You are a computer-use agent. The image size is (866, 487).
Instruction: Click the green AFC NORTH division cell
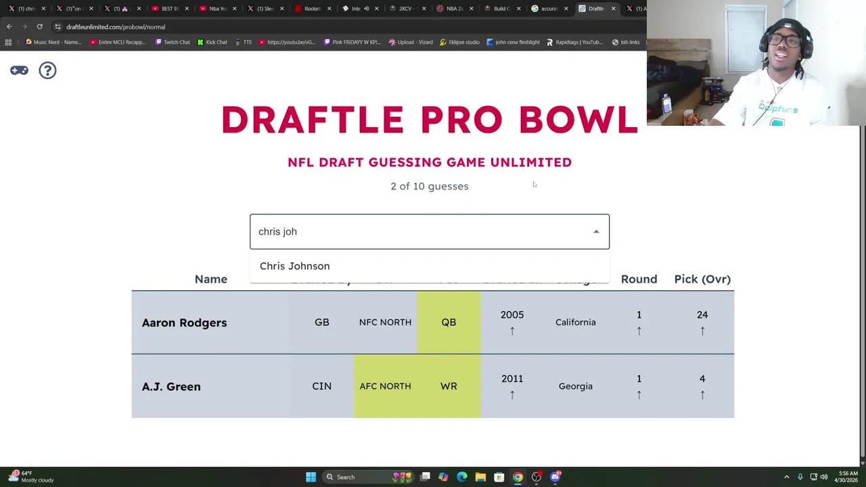(385, 386)
